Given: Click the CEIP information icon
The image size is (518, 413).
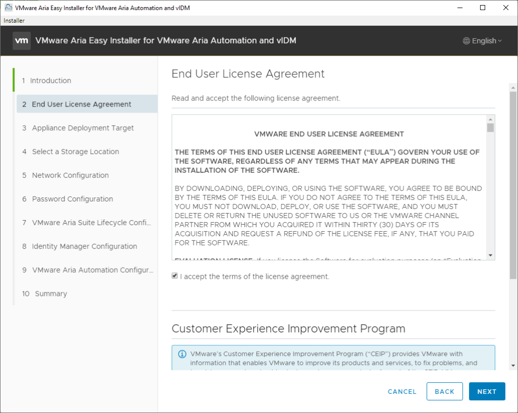Looking at the screenshot, I should tap(182, 354).
